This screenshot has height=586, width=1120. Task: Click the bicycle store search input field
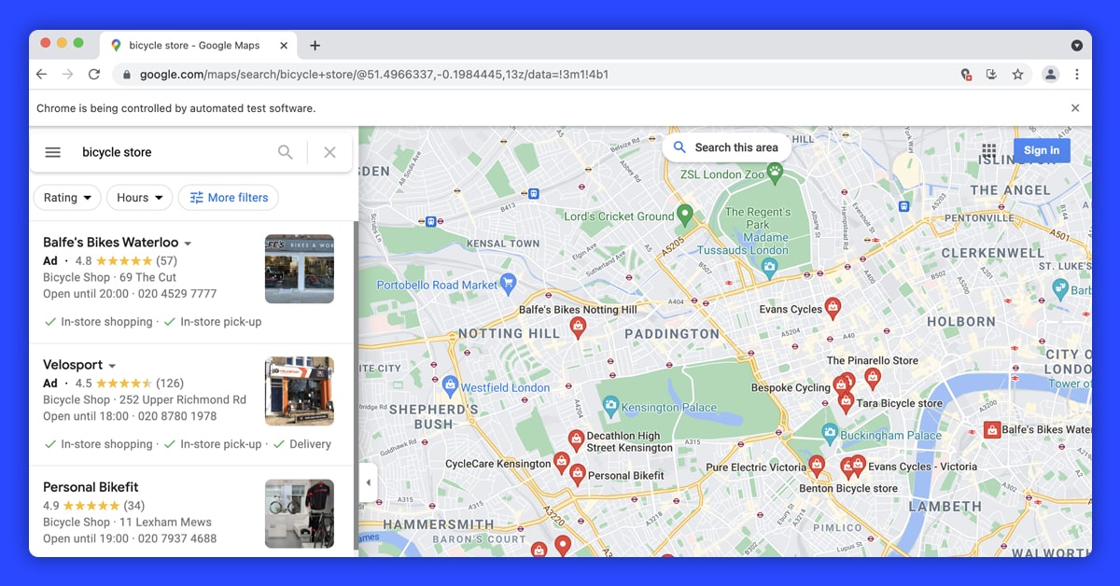click(173, 152)
